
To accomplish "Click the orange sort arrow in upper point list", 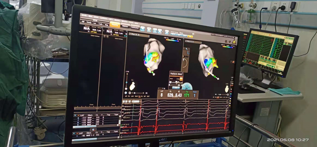I will point(78,115).
